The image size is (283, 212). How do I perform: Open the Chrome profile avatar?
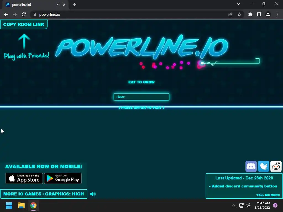(x=268, y=14)
